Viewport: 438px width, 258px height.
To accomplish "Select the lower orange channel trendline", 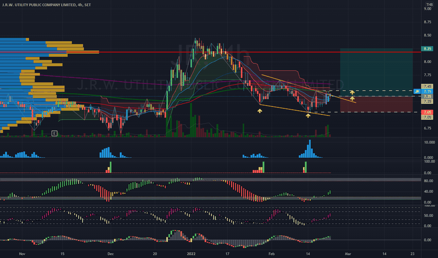I will click(295, 110).
